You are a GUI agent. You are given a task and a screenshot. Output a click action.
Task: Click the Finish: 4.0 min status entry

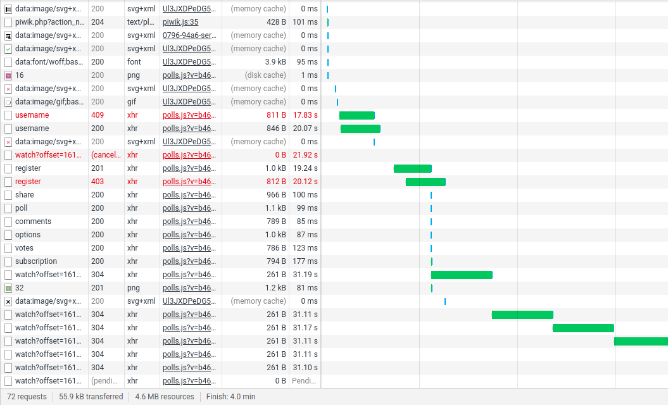tap(231, 397)
